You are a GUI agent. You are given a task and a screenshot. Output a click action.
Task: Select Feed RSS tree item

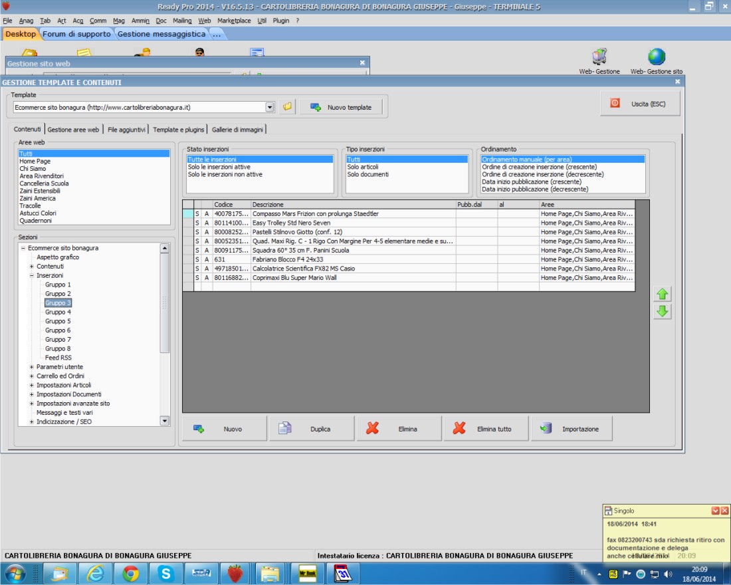pos(58,358)
